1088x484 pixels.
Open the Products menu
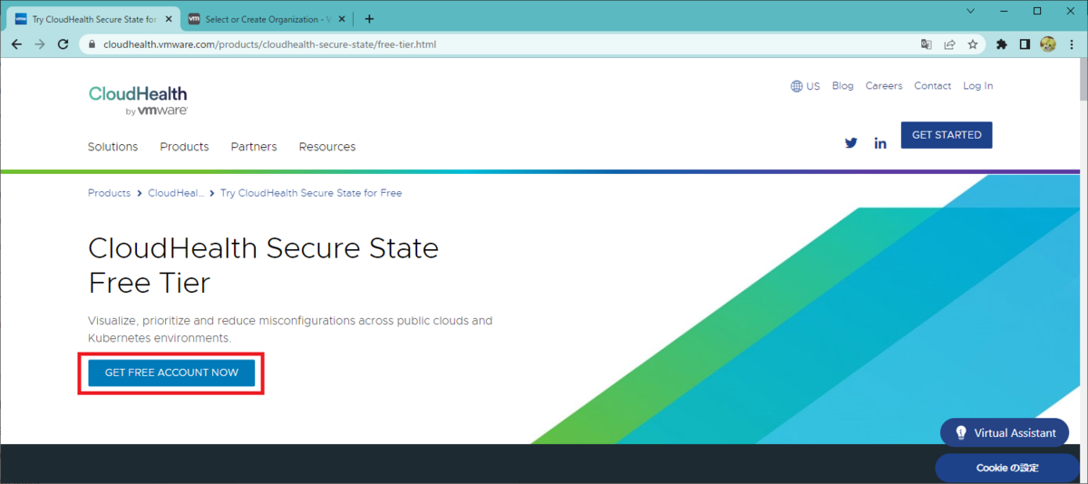pyautogui.click(x=184, y=147)
